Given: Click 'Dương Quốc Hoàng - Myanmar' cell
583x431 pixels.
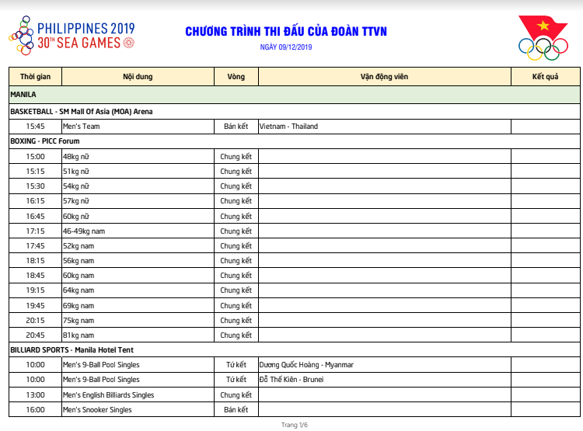Looking at the screenshot, I should click(385, 365).
